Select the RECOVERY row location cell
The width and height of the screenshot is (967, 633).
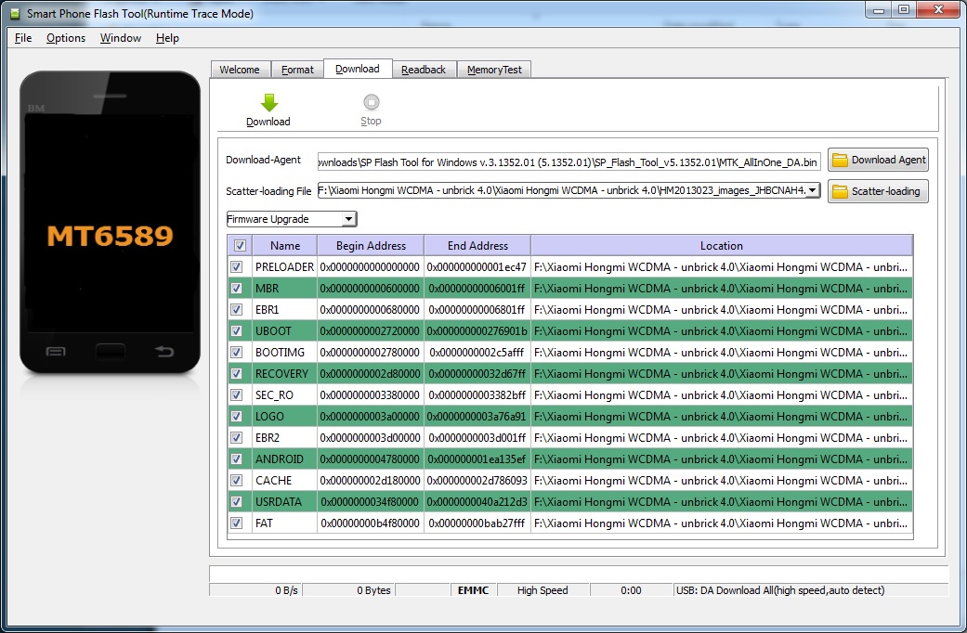point(721,374)
